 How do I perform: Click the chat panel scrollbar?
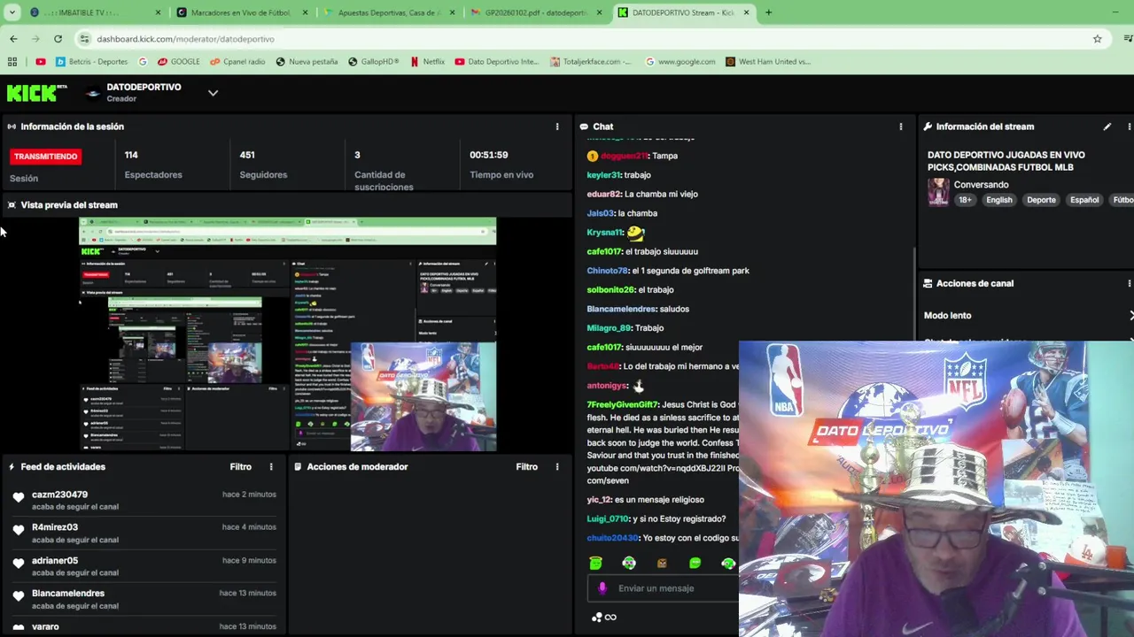(x=913, y=292)
